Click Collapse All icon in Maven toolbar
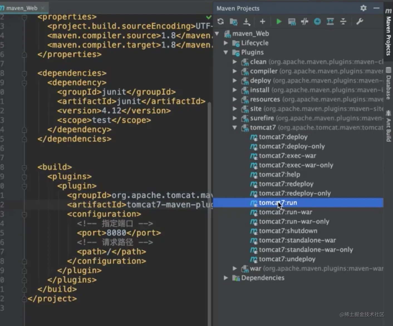This screenshot has height=326, width=393. (343, 21)
